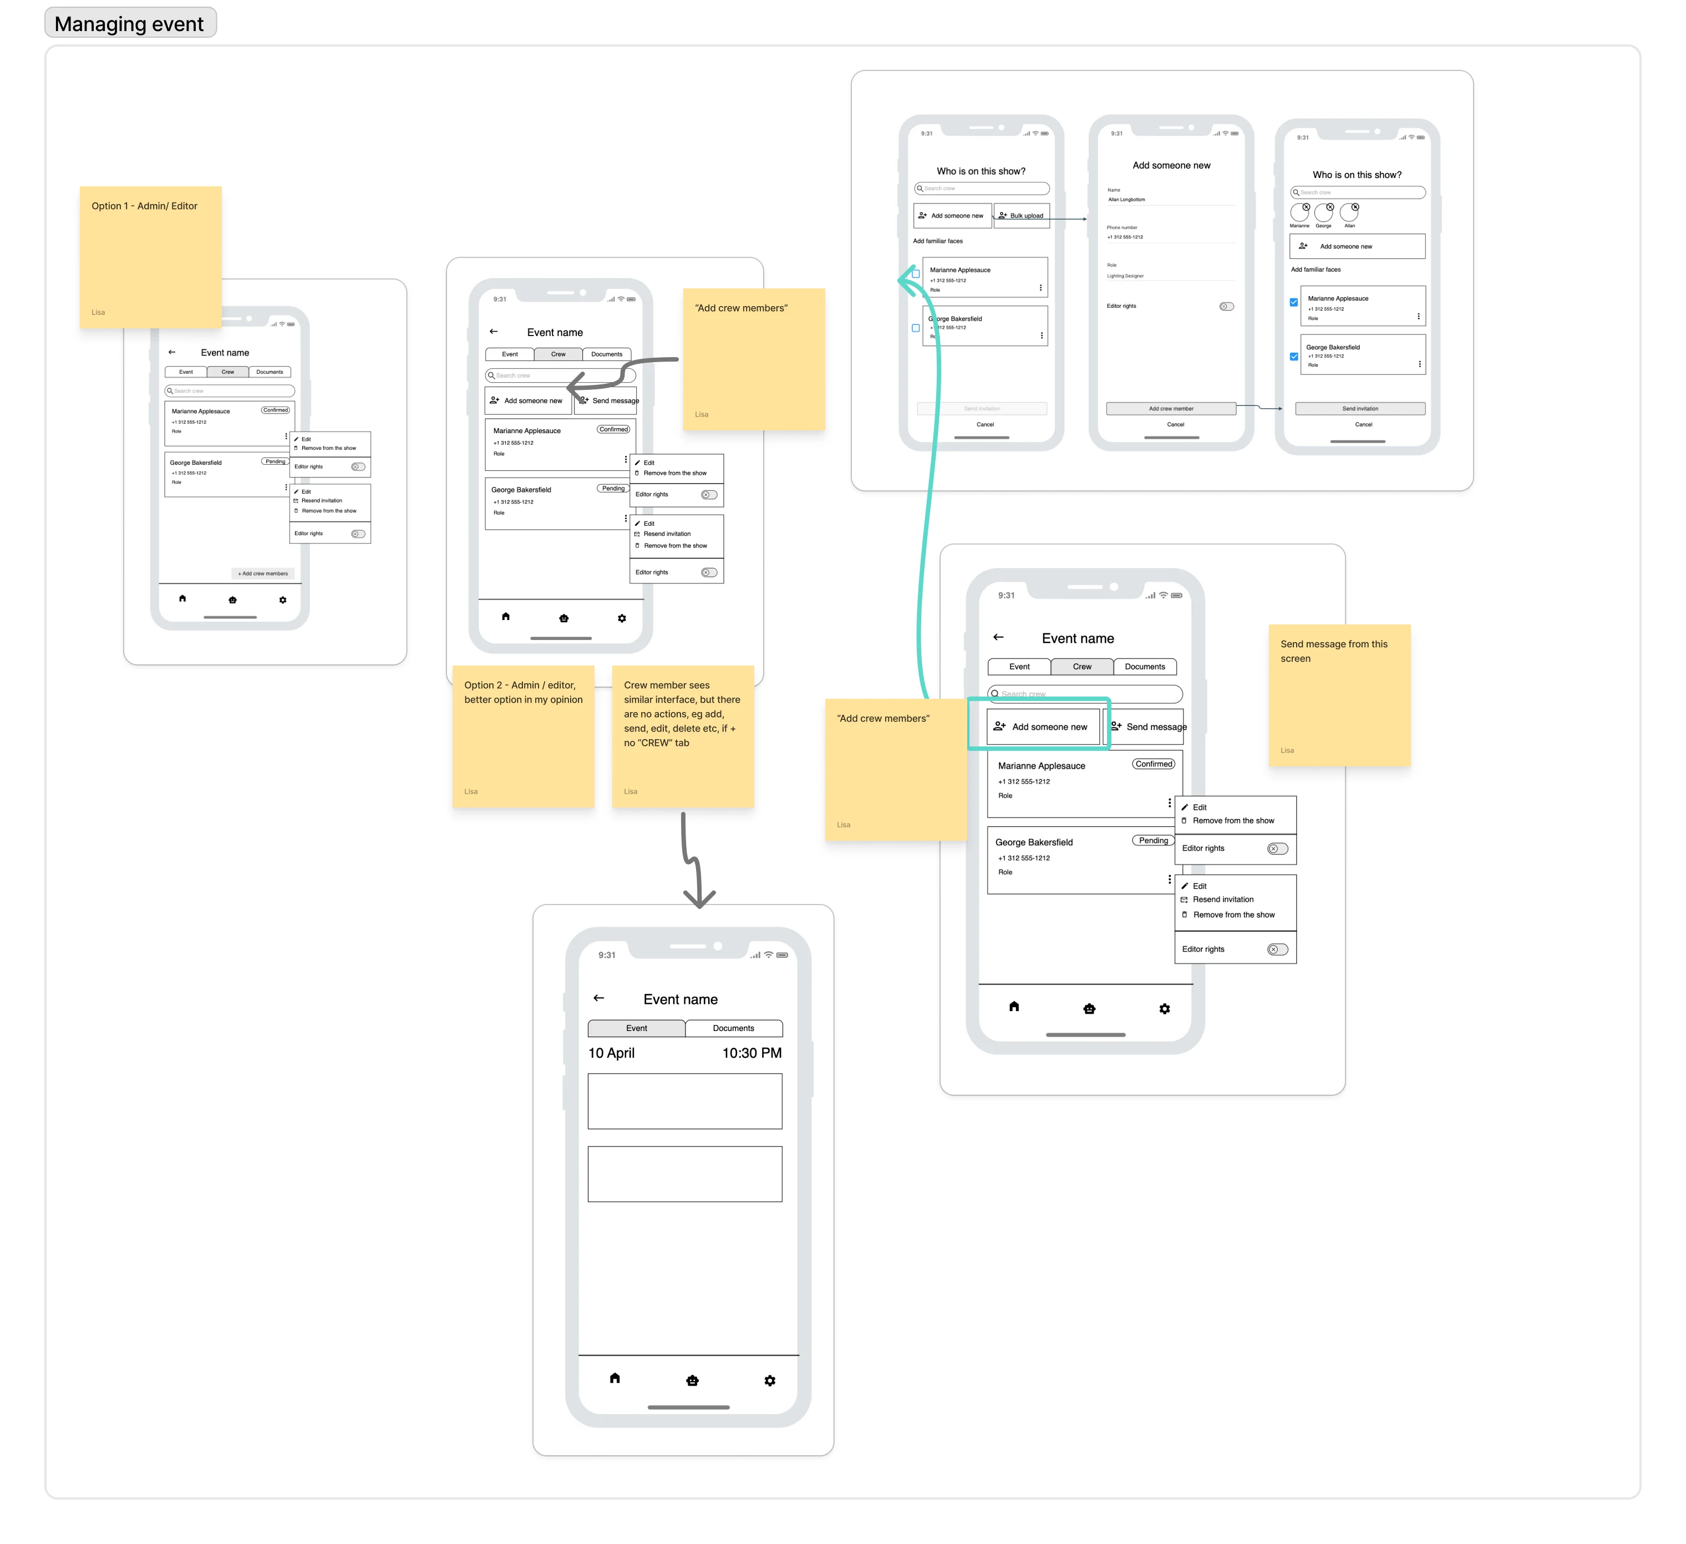Check George Bakersfield's box in the Bulk upload phone
1686x1544 pixels.
point(916,329)
